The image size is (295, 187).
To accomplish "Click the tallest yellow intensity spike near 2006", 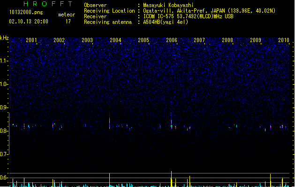I will 171,179.
